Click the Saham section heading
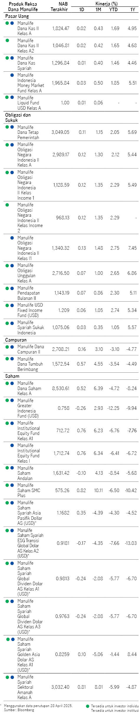This screenshot has width=139, height=720. tap(12, 376)
